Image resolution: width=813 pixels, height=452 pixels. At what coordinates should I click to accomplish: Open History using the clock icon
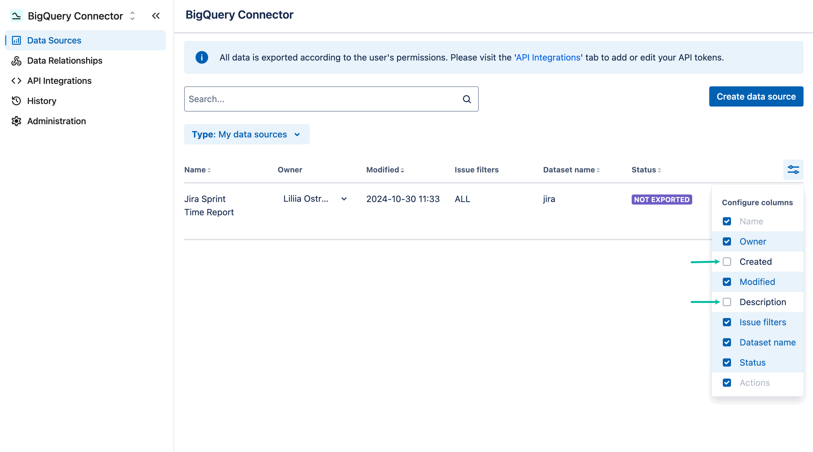click(16, 101)
